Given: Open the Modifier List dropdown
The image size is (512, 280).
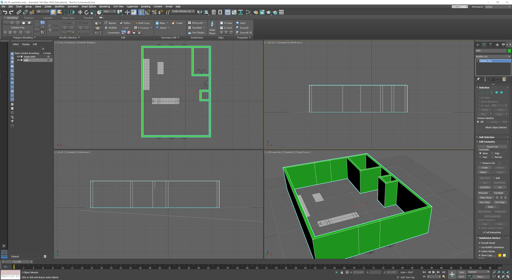Looking at the screenshot, I should coord(493,56).
